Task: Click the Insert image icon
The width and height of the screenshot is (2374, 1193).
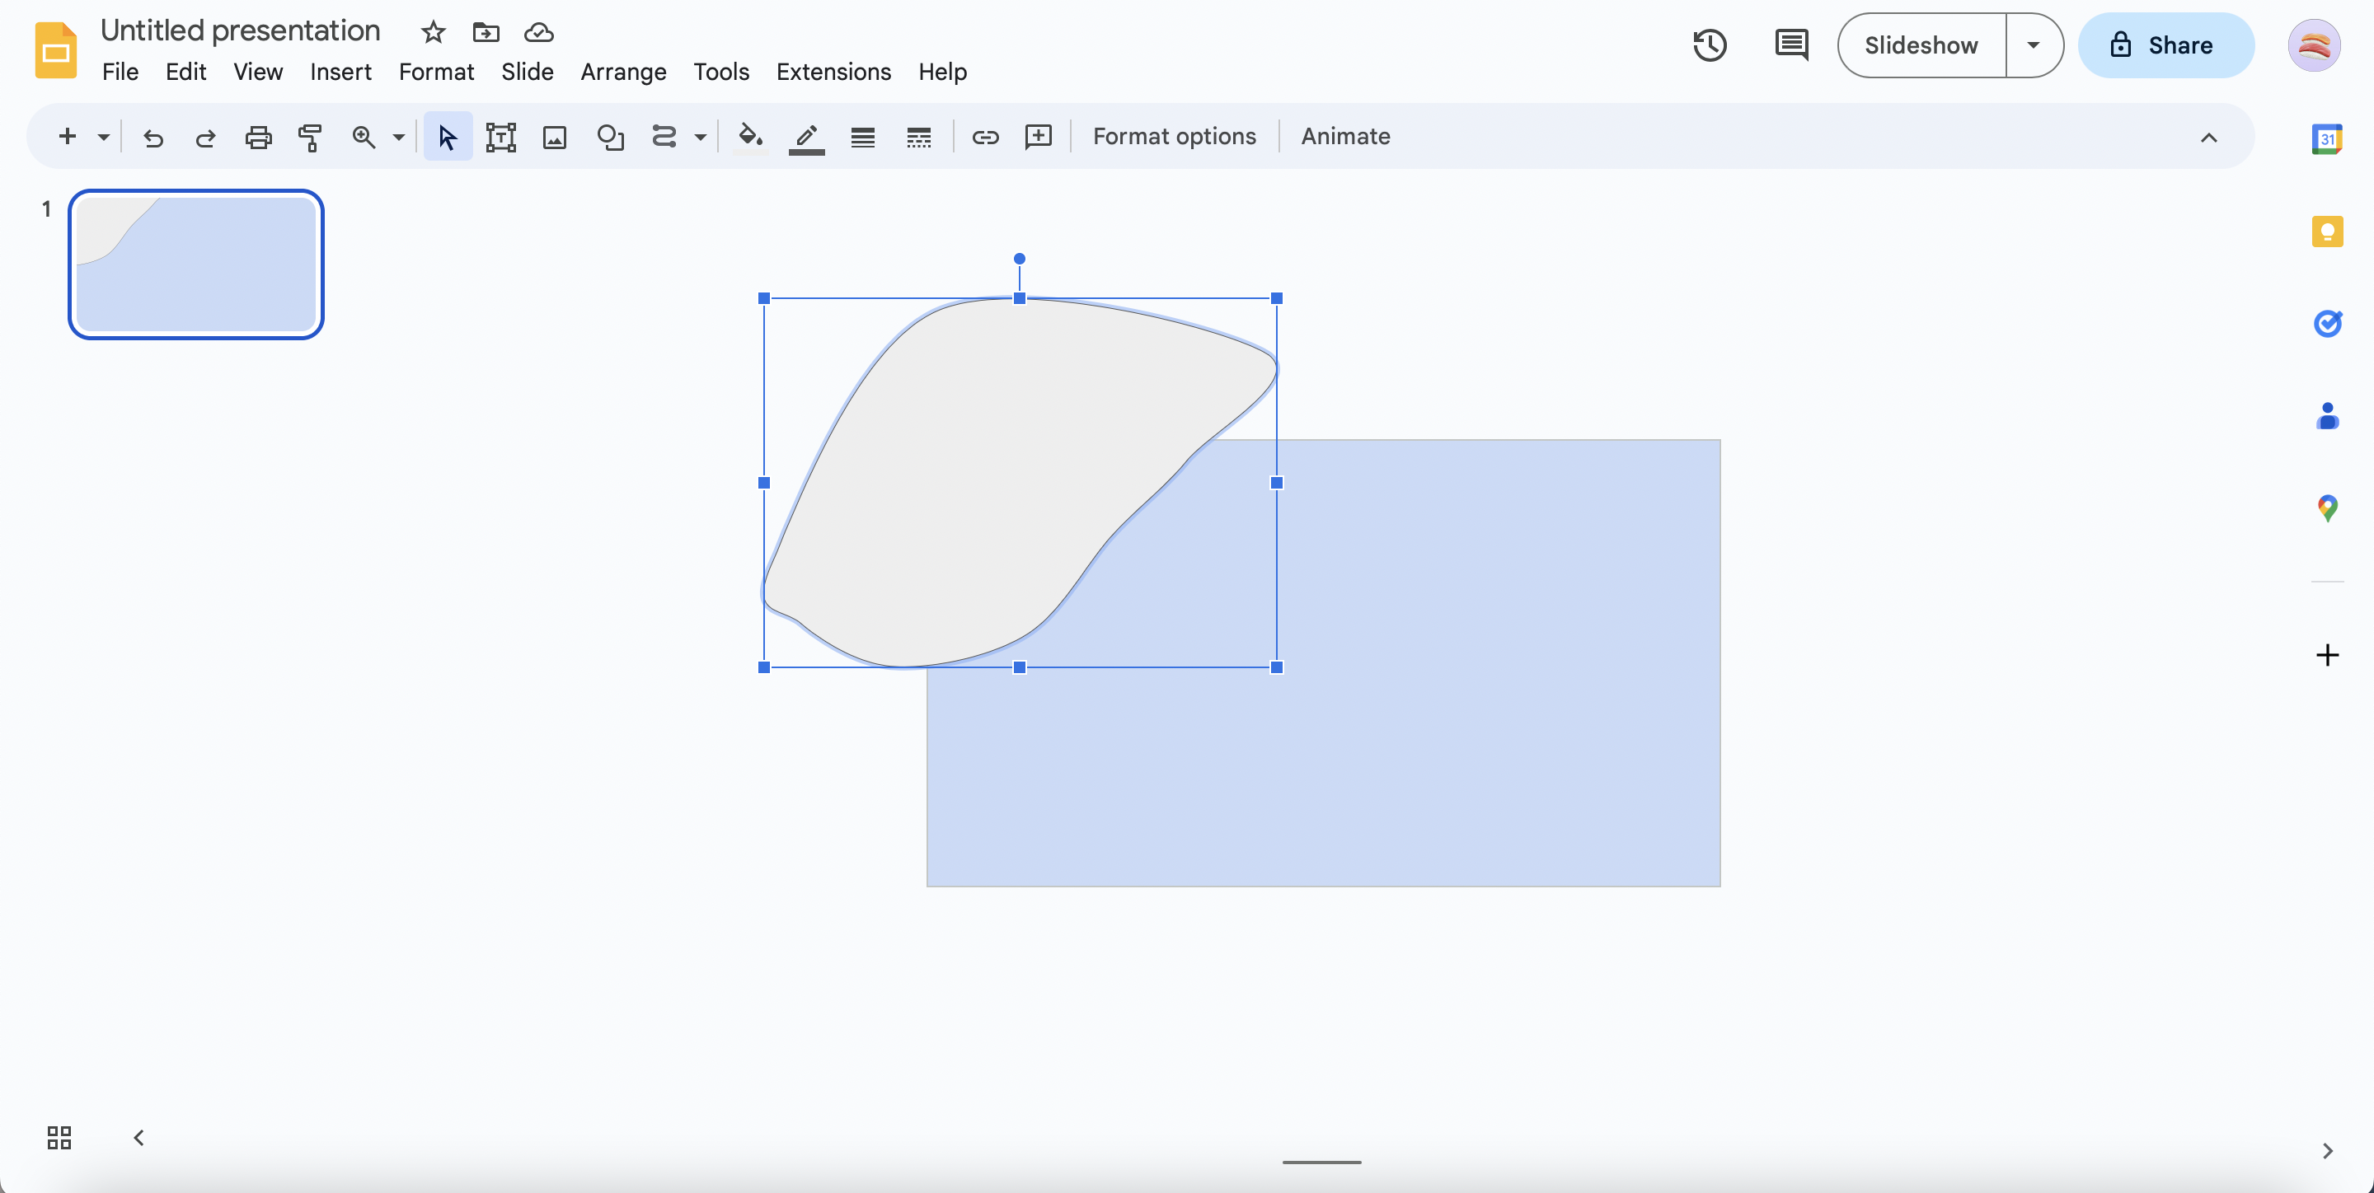Action: 554,138
